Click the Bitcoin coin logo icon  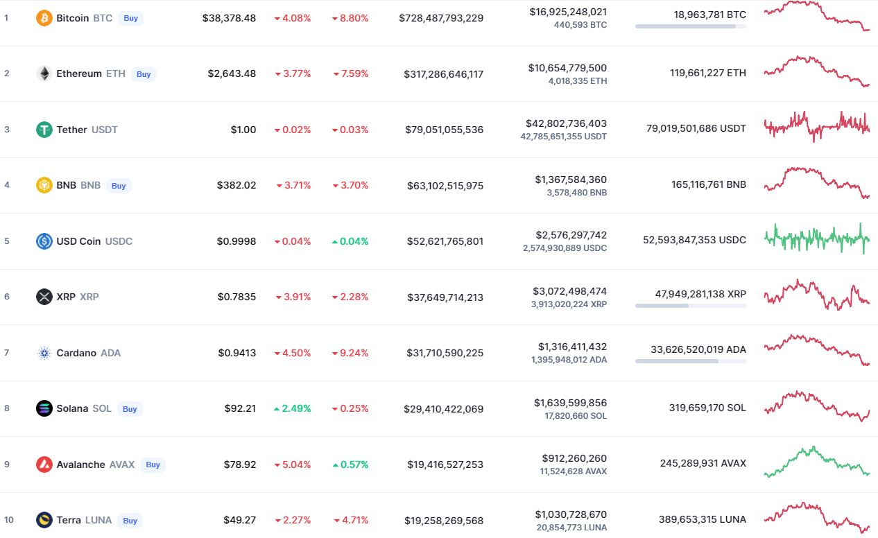(44, 18)
